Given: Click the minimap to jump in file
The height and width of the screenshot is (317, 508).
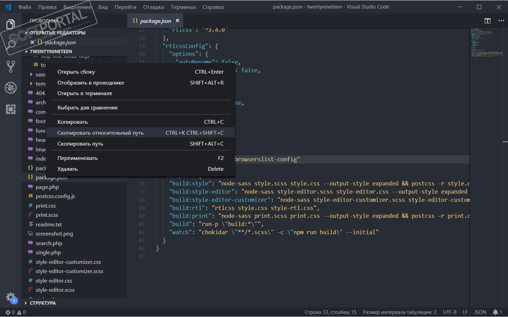Looking at the screenshot, I should point(484,44).
